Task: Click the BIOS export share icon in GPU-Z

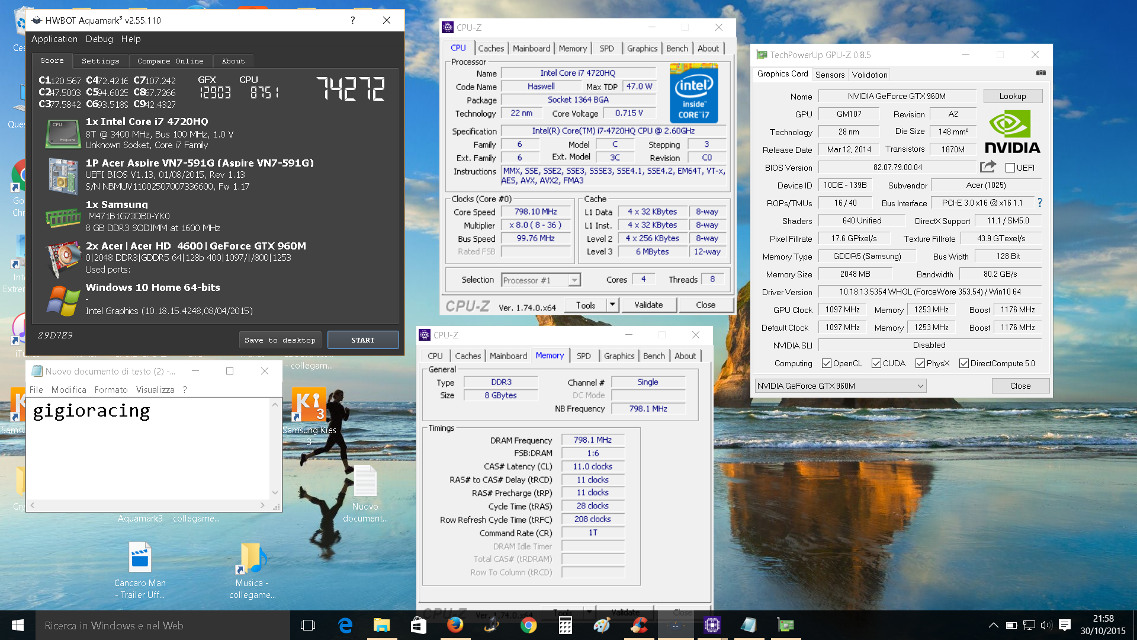Action: point(988,167)
